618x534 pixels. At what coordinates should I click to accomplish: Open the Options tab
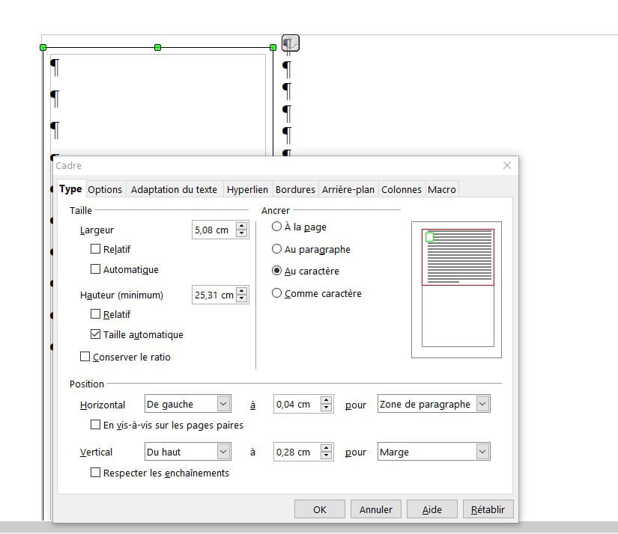(105, 190)
